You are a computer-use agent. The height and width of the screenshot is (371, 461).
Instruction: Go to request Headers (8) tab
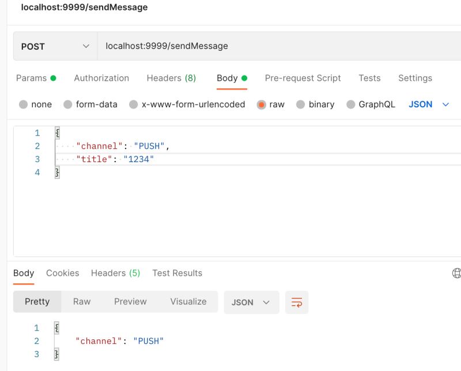tap(171, 78)
